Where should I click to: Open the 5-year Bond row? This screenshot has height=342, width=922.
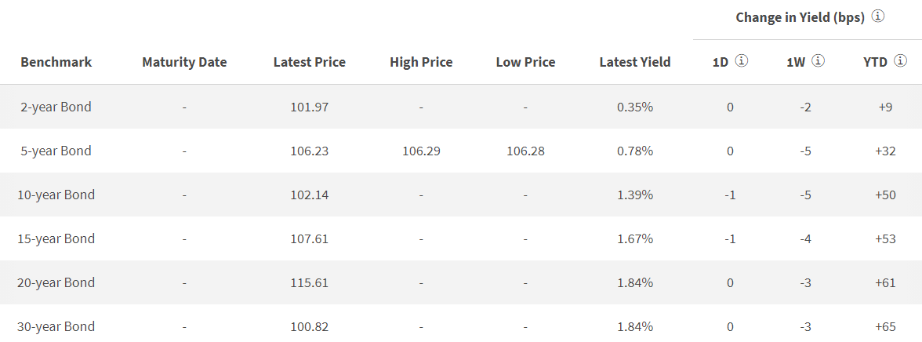tap(56, 151)
